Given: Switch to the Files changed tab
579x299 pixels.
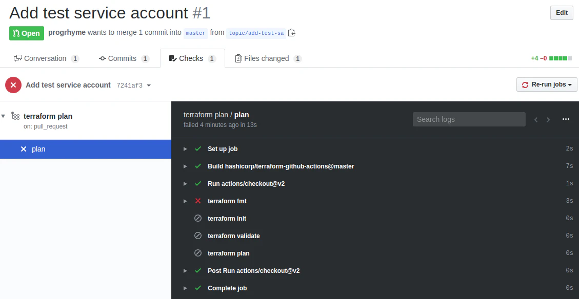Looking at the screenshot, I should (x=268, y=58).
